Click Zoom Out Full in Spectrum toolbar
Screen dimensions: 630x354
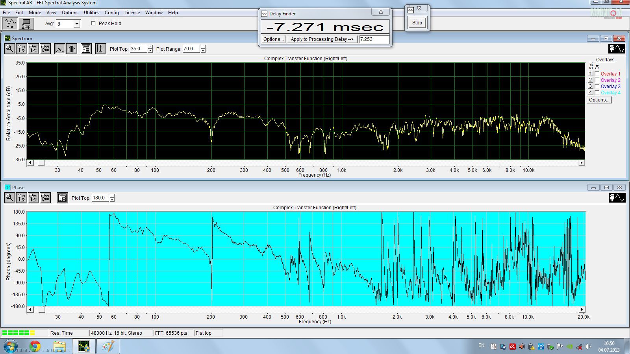point(46,49)
